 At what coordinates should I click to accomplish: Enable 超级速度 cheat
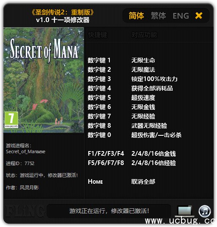(143, 98)
